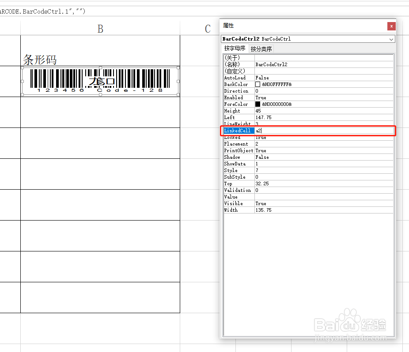Open the BarCodeCtrl2 object dropdown

[x=391, y=39]
